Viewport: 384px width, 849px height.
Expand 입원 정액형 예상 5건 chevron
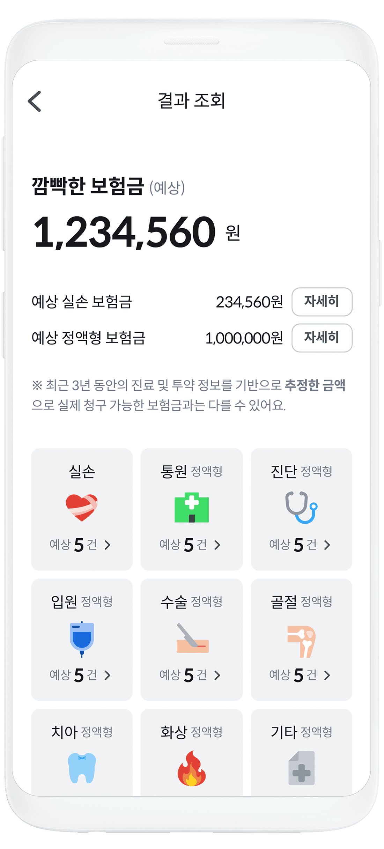[108, 675]
